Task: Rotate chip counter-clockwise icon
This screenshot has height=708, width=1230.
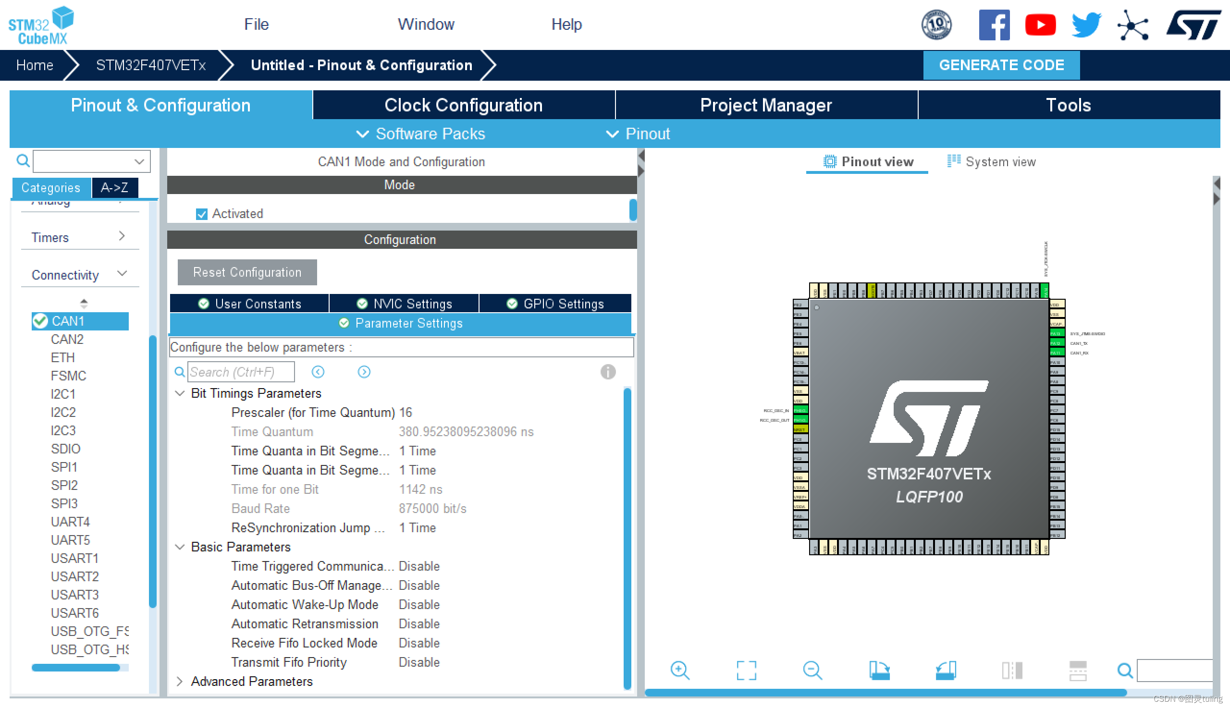Action: (x=946, y=671)
